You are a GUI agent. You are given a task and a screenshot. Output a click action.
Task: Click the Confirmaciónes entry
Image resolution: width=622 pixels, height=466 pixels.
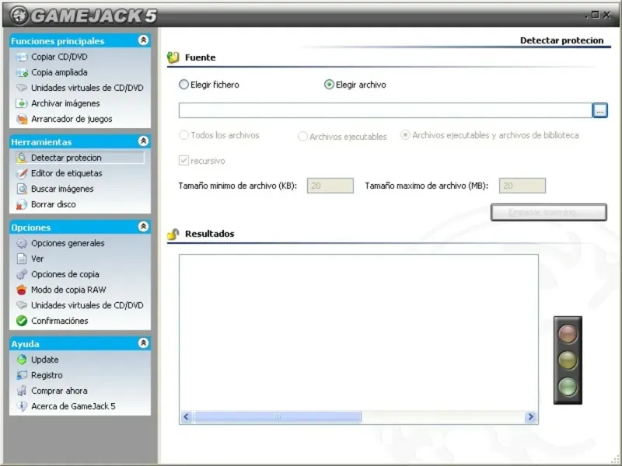click(x=60, y=321)
